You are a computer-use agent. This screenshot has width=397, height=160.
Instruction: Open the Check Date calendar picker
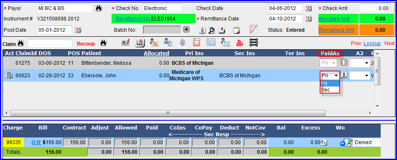308,8
